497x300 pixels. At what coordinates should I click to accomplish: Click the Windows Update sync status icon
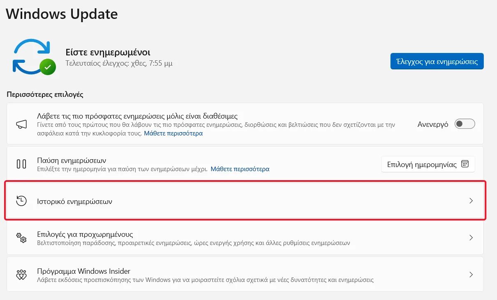pyautogui.click(x=34, y=57)
